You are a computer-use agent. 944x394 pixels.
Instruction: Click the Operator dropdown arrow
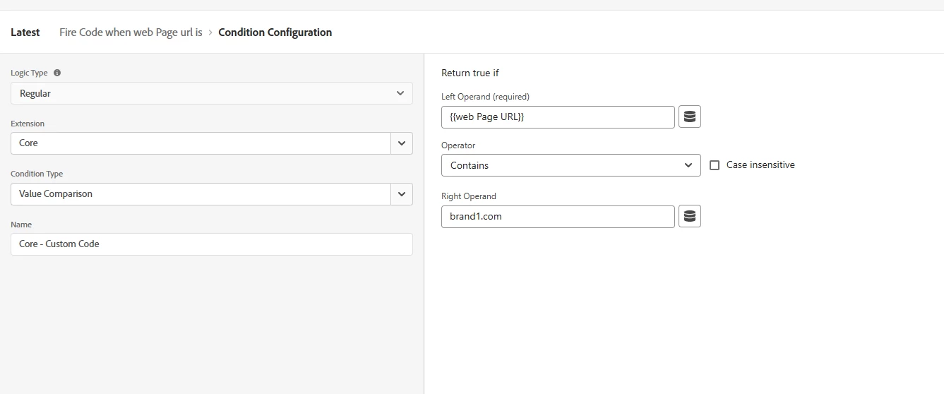pyautogui.click(x=688, y=165)
